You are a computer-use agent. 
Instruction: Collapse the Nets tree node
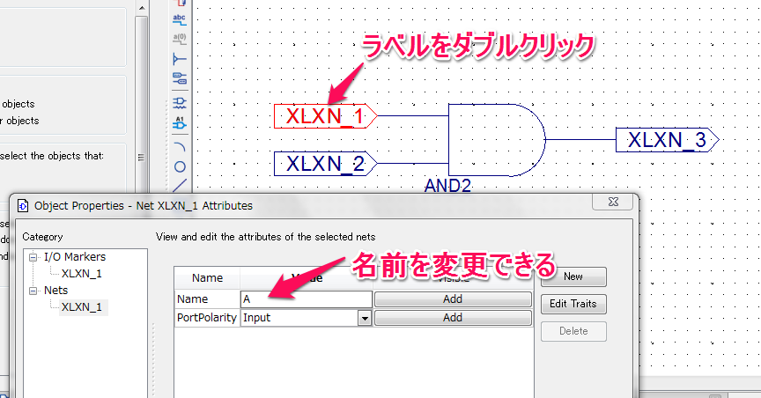(33, 291)
